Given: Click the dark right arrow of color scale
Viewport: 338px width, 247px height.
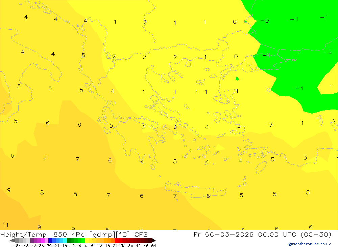Looking at the screenshot, I should pyautogui.click(x=154, y=241).
